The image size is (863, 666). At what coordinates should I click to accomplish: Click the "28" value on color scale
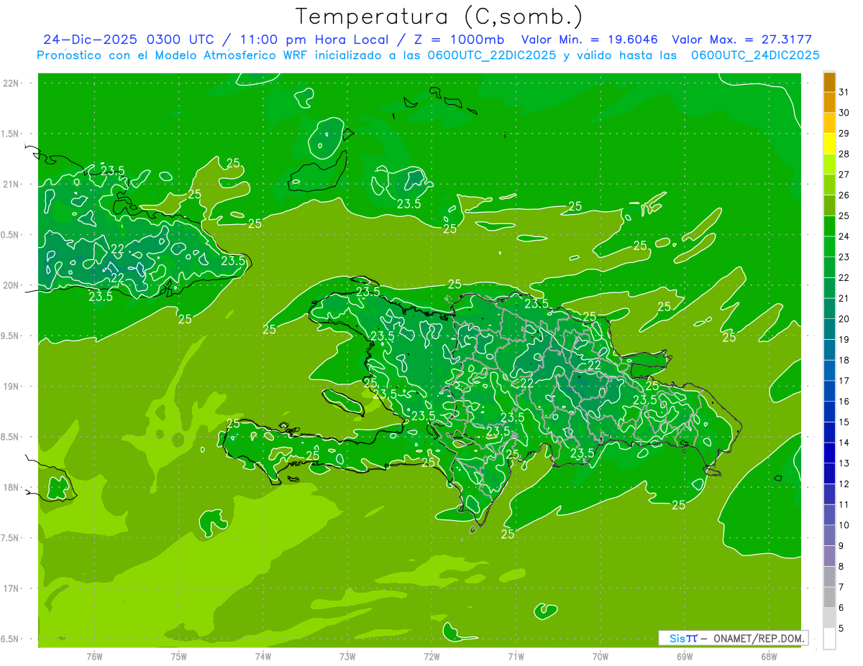pyautogui.click(x=844, y=154)
